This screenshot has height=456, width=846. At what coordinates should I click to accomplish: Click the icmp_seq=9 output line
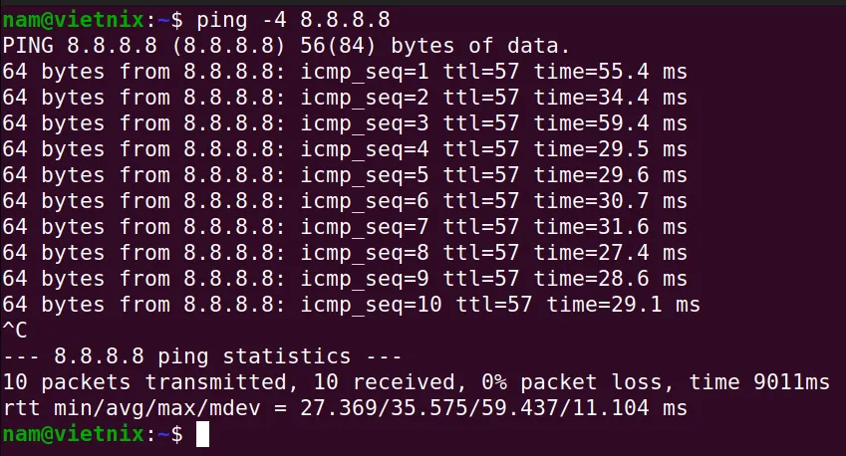(x=345, y=279)
